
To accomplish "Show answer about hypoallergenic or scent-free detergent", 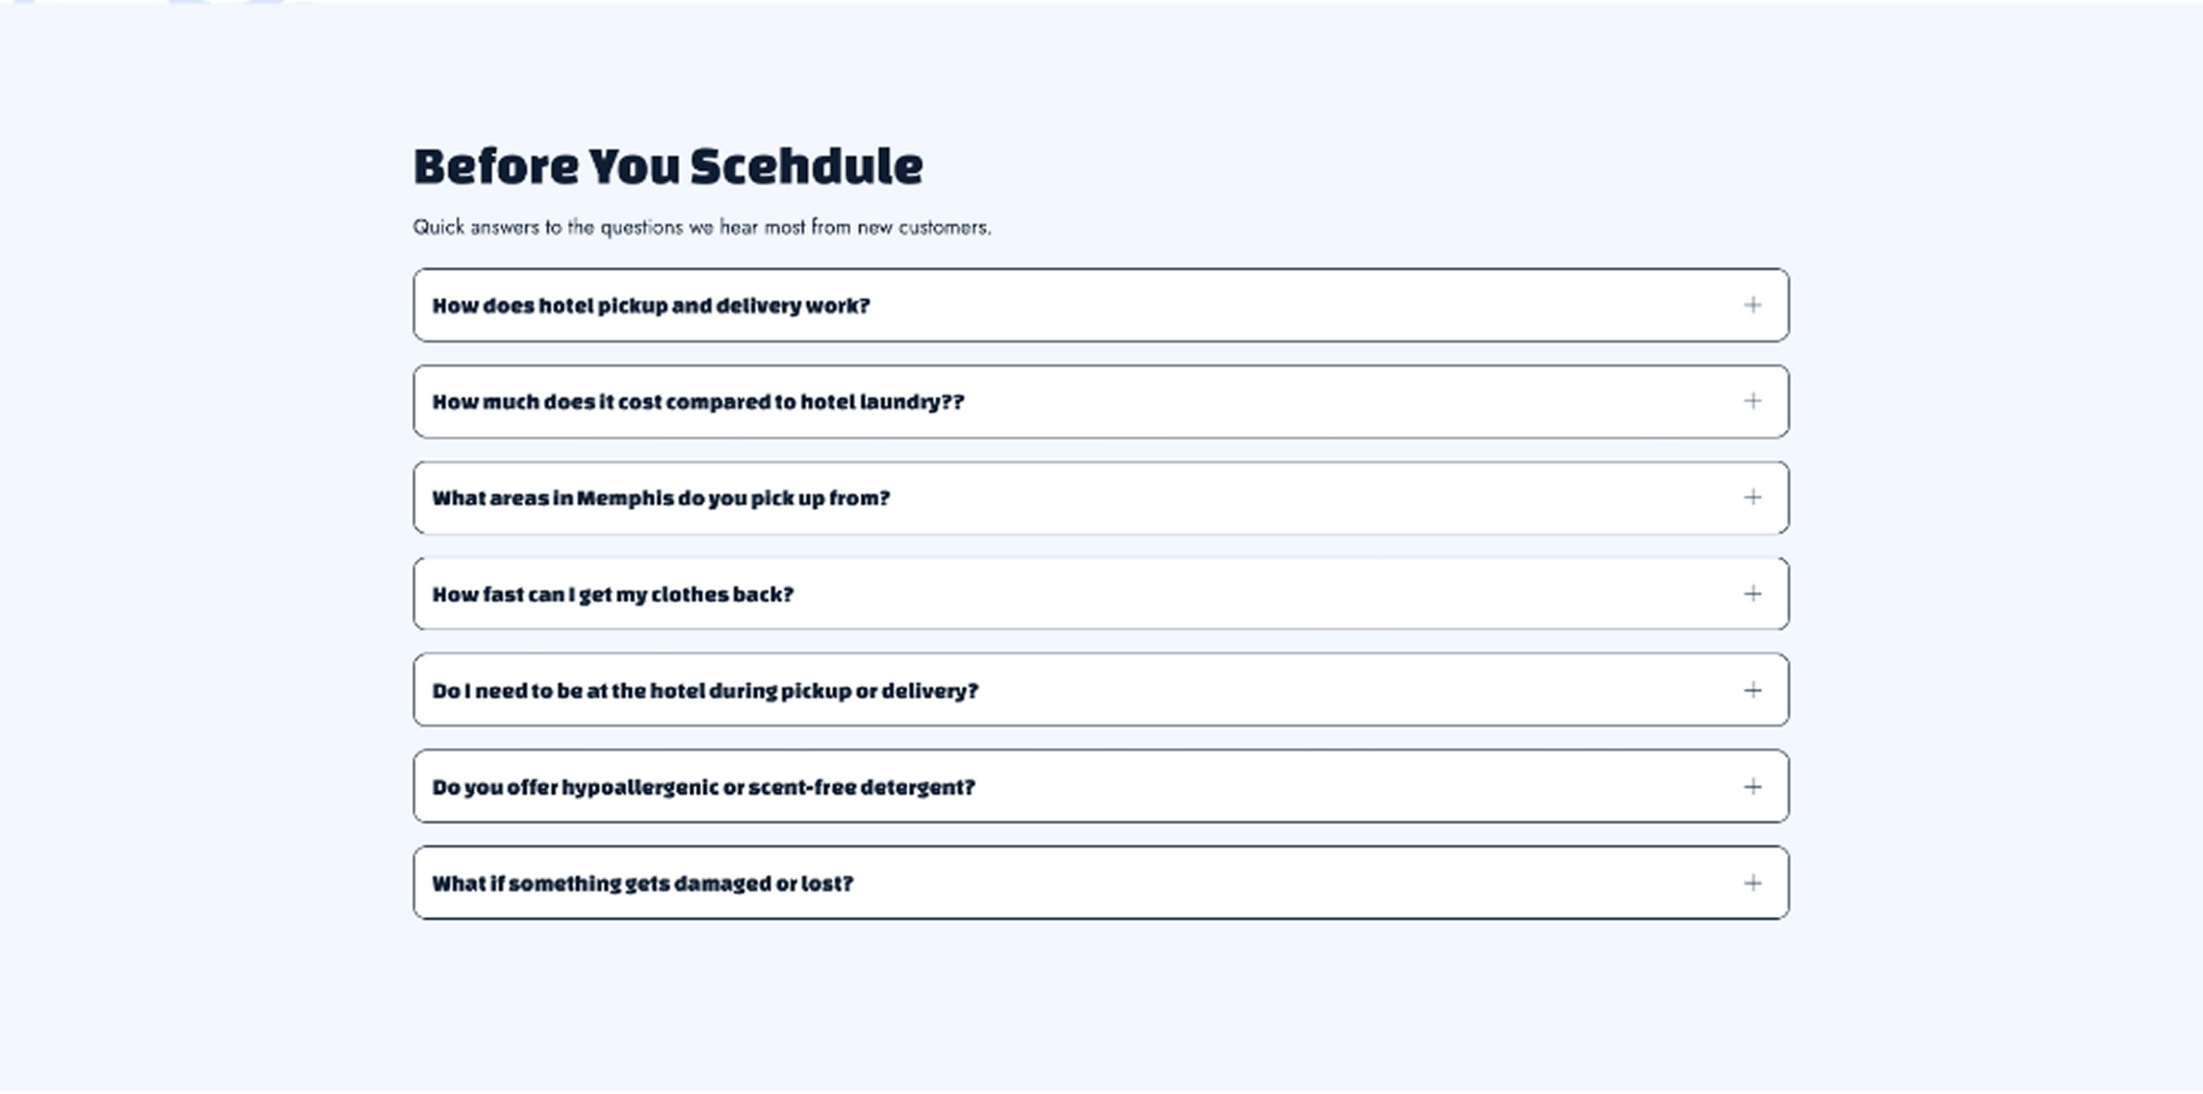I will [x=704, y=788].
